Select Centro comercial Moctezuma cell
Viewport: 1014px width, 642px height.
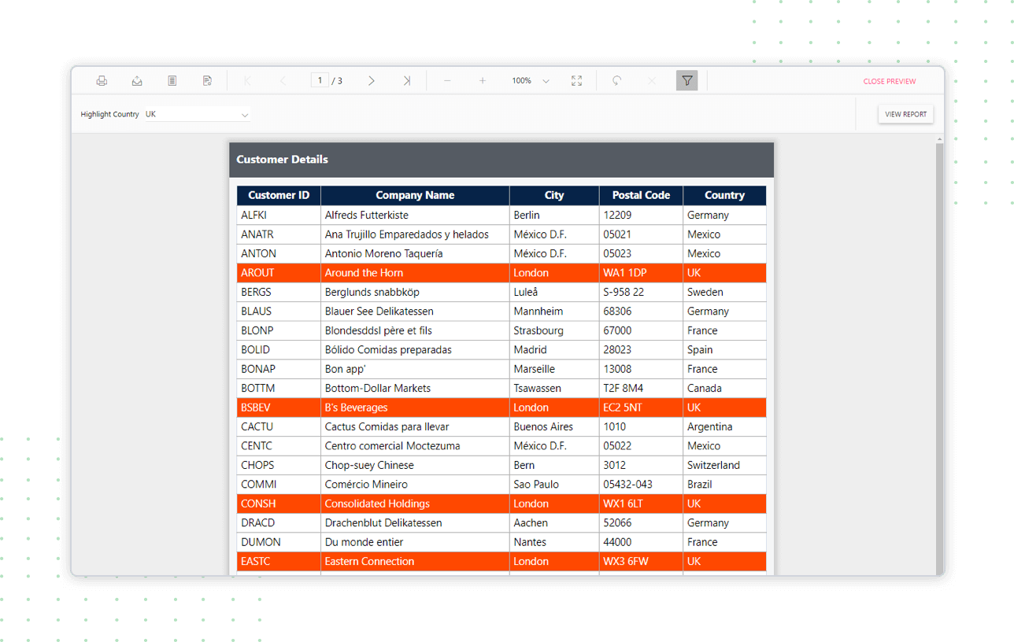[x=415, y=446]
